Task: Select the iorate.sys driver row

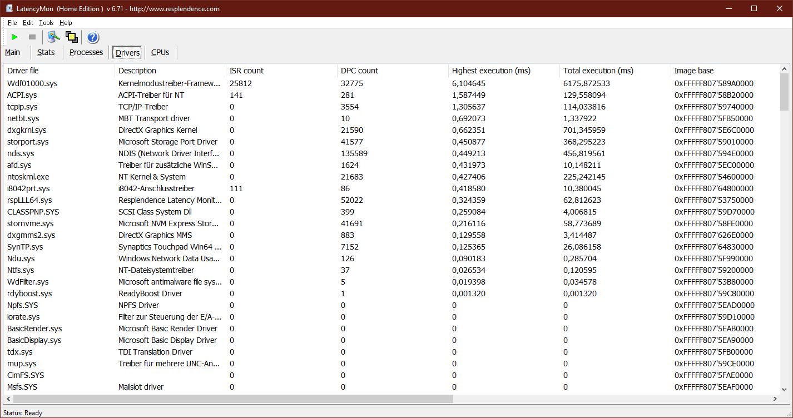Action: click(x=391, y=317)
